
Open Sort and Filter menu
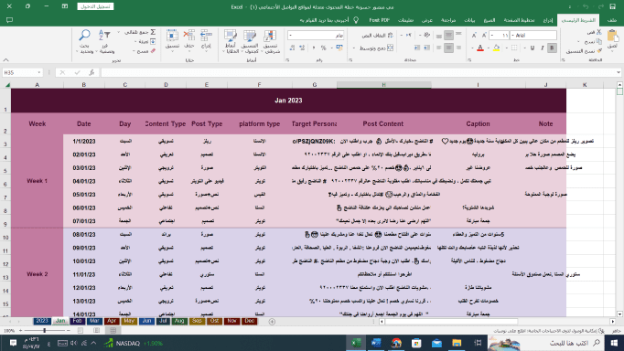click(104, 41)
